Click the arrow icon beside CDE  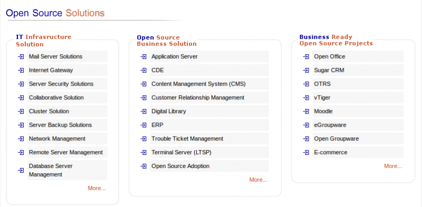point(143,70)
